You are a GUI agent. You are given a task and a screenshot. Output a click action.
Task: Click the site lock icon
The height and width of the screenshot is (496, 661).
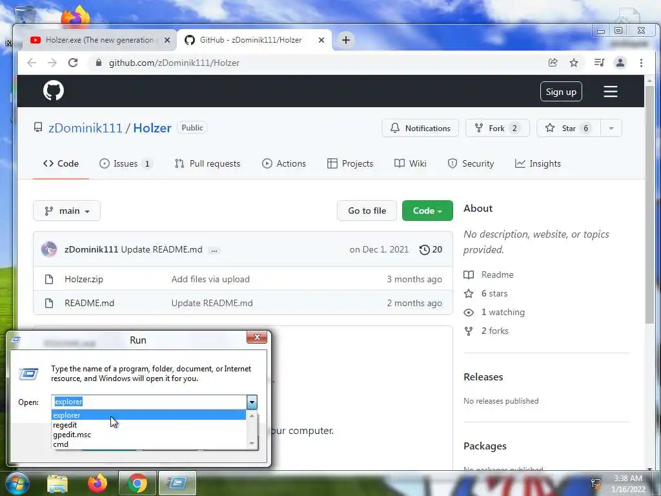click(x=99, y=63)
